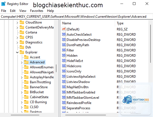Expand the AutoplayHandlers key
The height and width of the screenshot is (117, 153).
[x=22, y=77]
